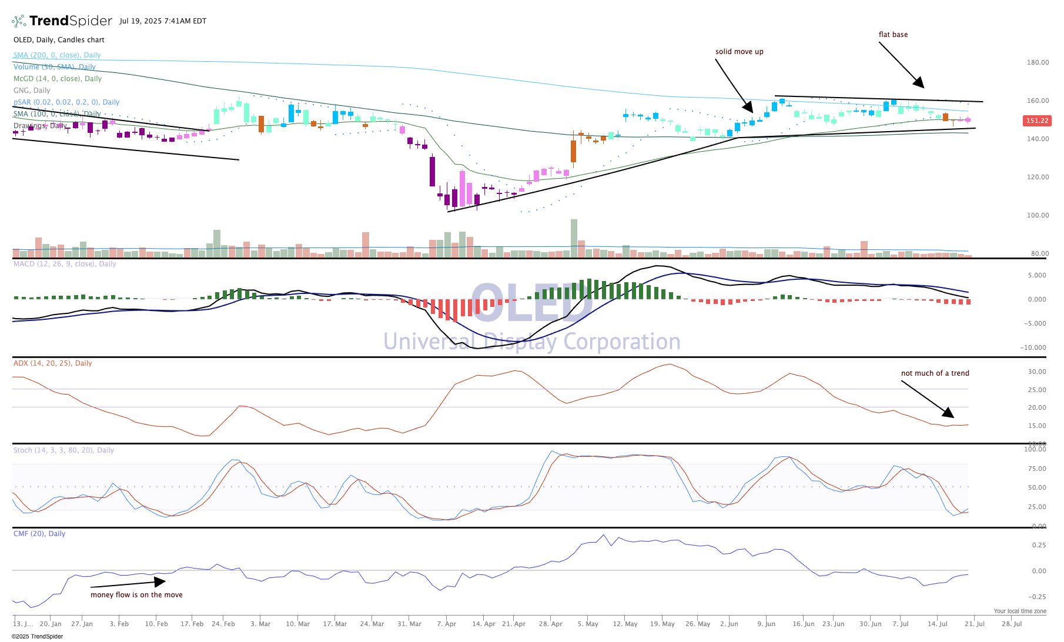Viewport: 1064px width, 642px height.
Task: Open the Stoch (14, 3, 3, 80, 20) panel label
Action: (63, 450)
